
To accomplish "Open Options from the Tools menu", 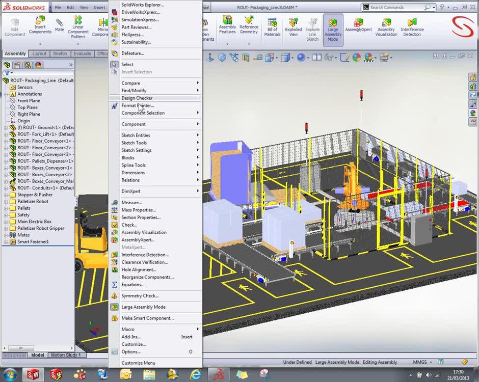I will 131,352.
